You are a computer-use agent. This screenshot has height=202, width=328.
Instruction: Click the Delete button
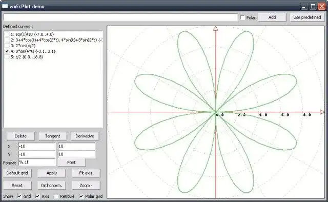coord(20,136)
